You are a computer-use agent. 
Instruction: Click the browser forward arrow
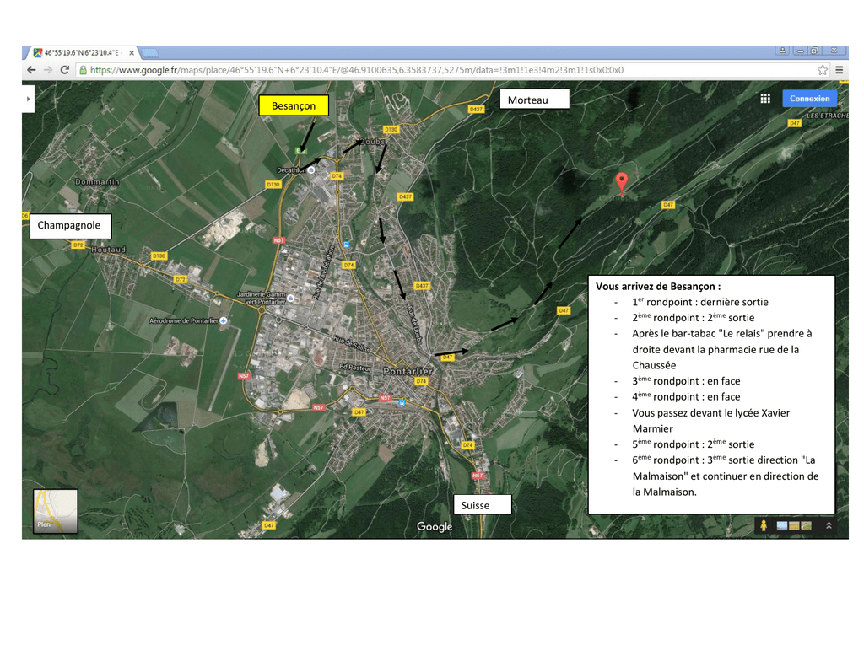point(48,70)
